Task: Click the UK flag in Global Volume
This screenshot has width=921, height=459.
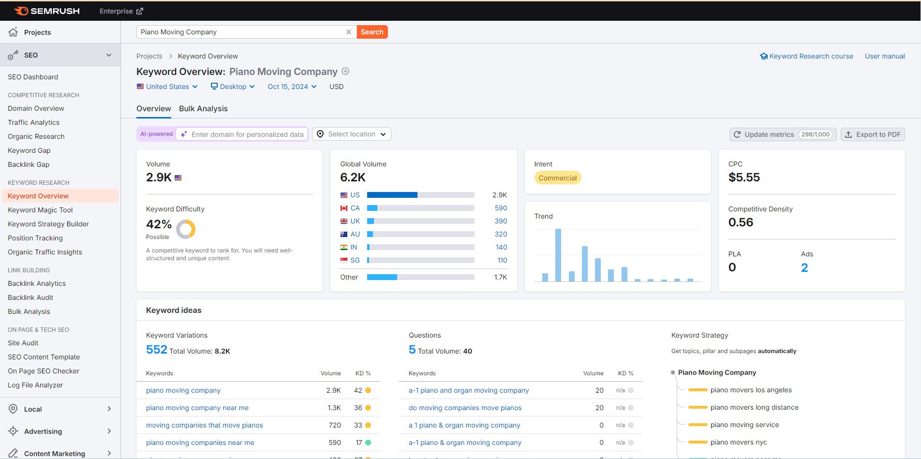Action: [x=344, y=221]
